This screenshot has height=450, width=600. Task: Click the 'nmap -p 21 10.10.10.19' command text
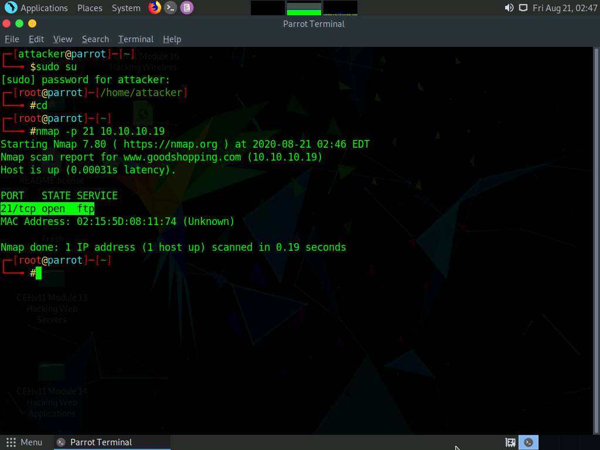pos(100,131)
